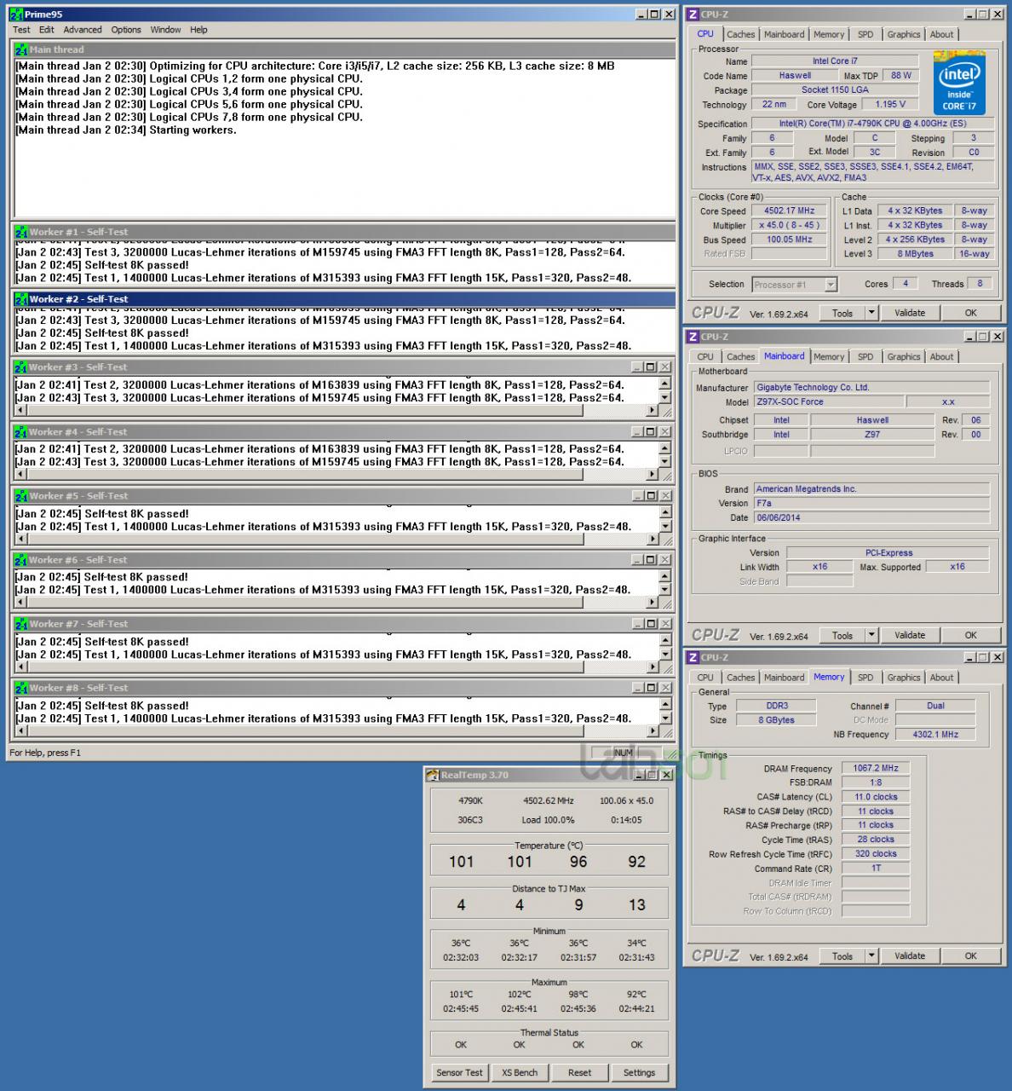
Task: Click the Prime95 title bar icon
Action: [x=16, y=14]
